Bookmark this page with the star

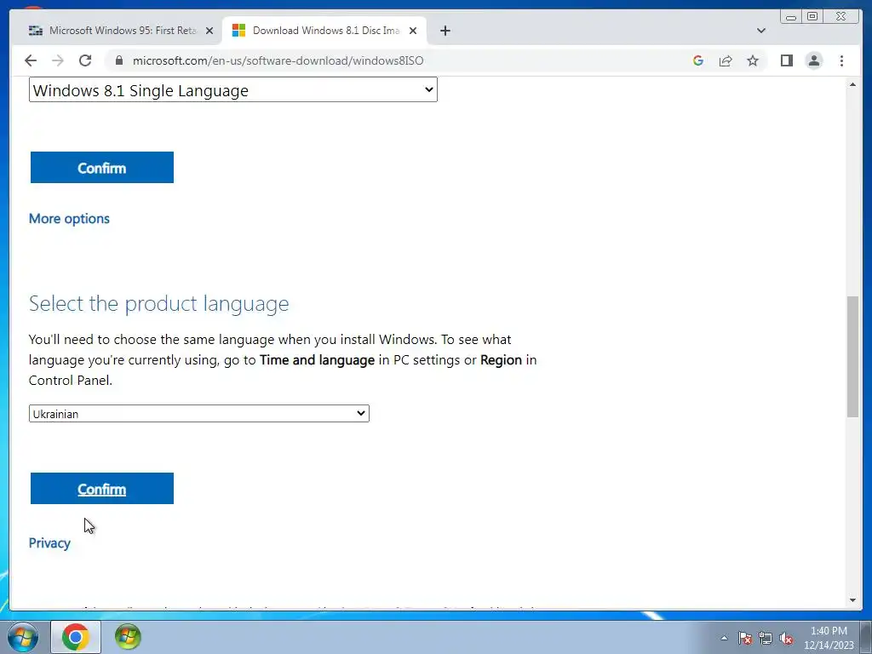753,60
